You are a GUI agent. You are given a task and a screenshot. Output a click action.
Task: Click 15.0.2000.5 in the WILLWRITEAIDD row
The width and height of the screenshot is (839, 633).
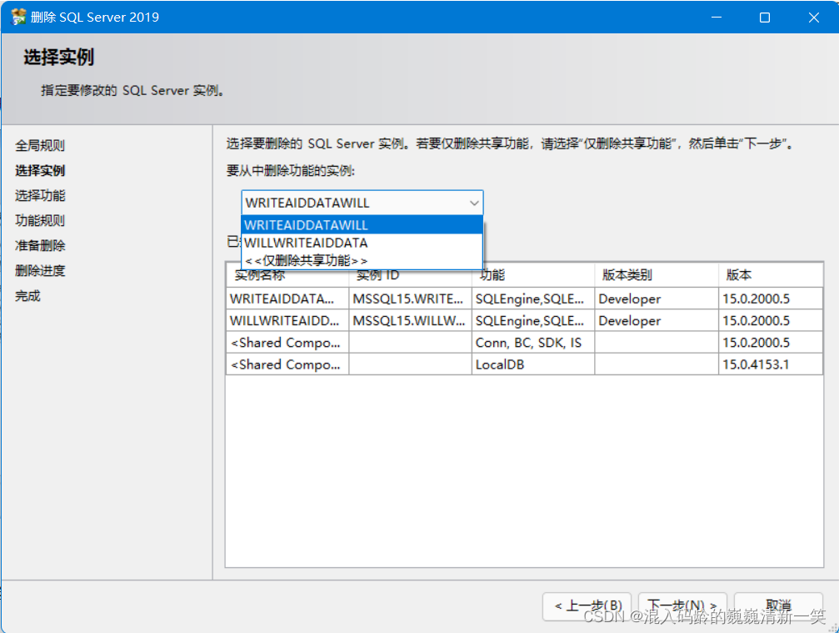click(x=771, y=321)
